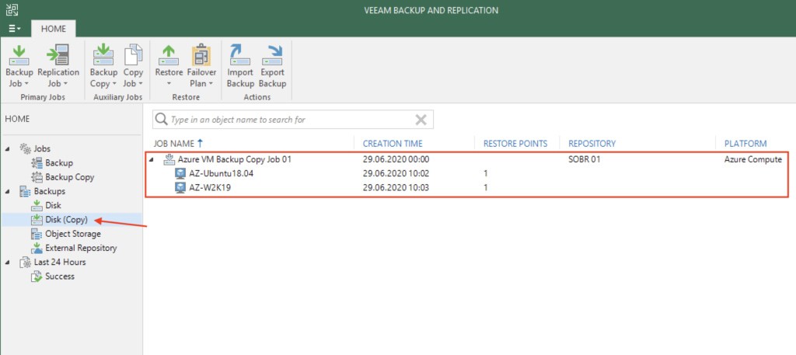Click the AZ-Ubuntu18.04 VM icon
The width and height of the screenshot is (796, 355).
tap(180, 173)
